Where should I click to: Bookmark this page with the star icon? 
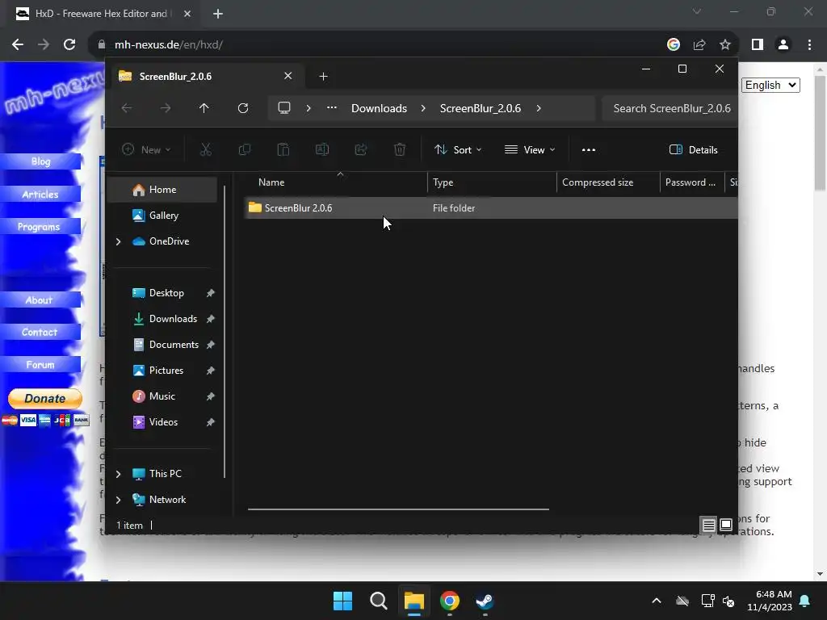[725, 45]
